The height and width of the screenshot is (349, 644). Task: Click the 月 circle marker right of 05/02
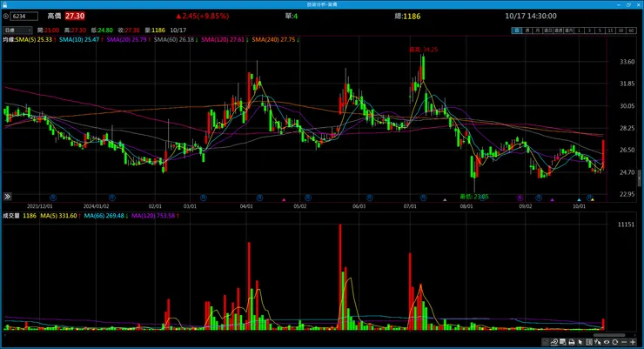(x=307, y=198)
